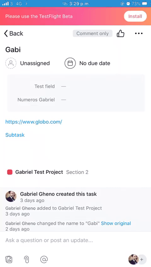Tap the photo gallery attach icon
Screen dimensions: 151x267
(9, 259)
